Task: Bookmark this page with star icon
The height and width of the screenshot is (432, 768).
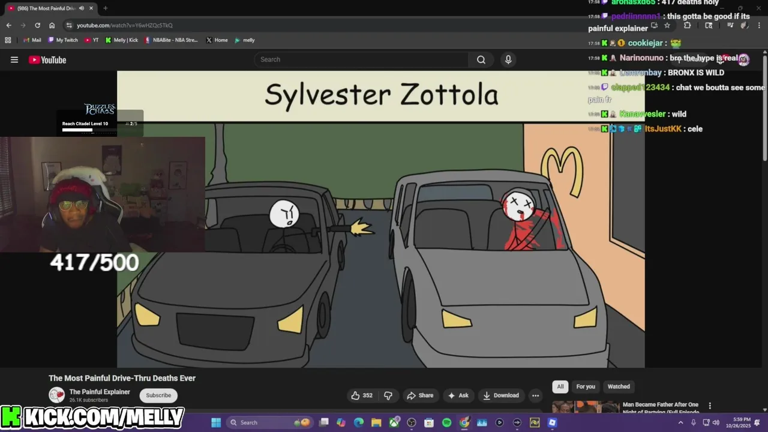Action: [x=667, y=25]
